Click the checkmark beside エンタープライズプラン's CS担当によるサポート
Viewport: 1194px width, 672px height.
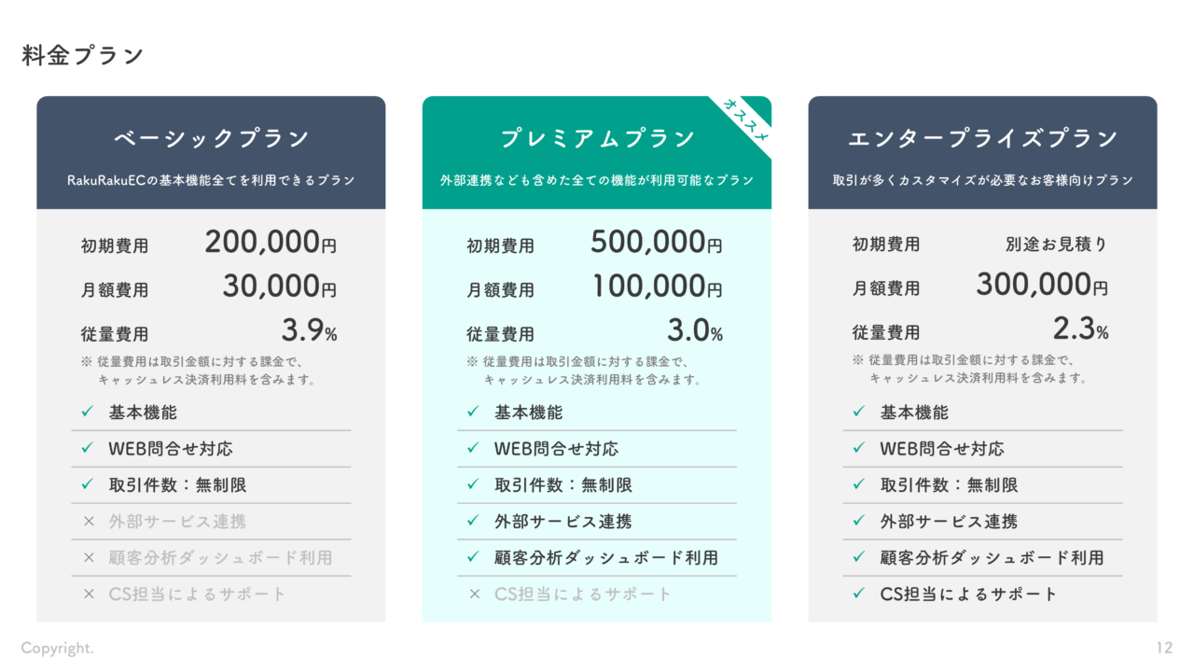pos(859,594)
